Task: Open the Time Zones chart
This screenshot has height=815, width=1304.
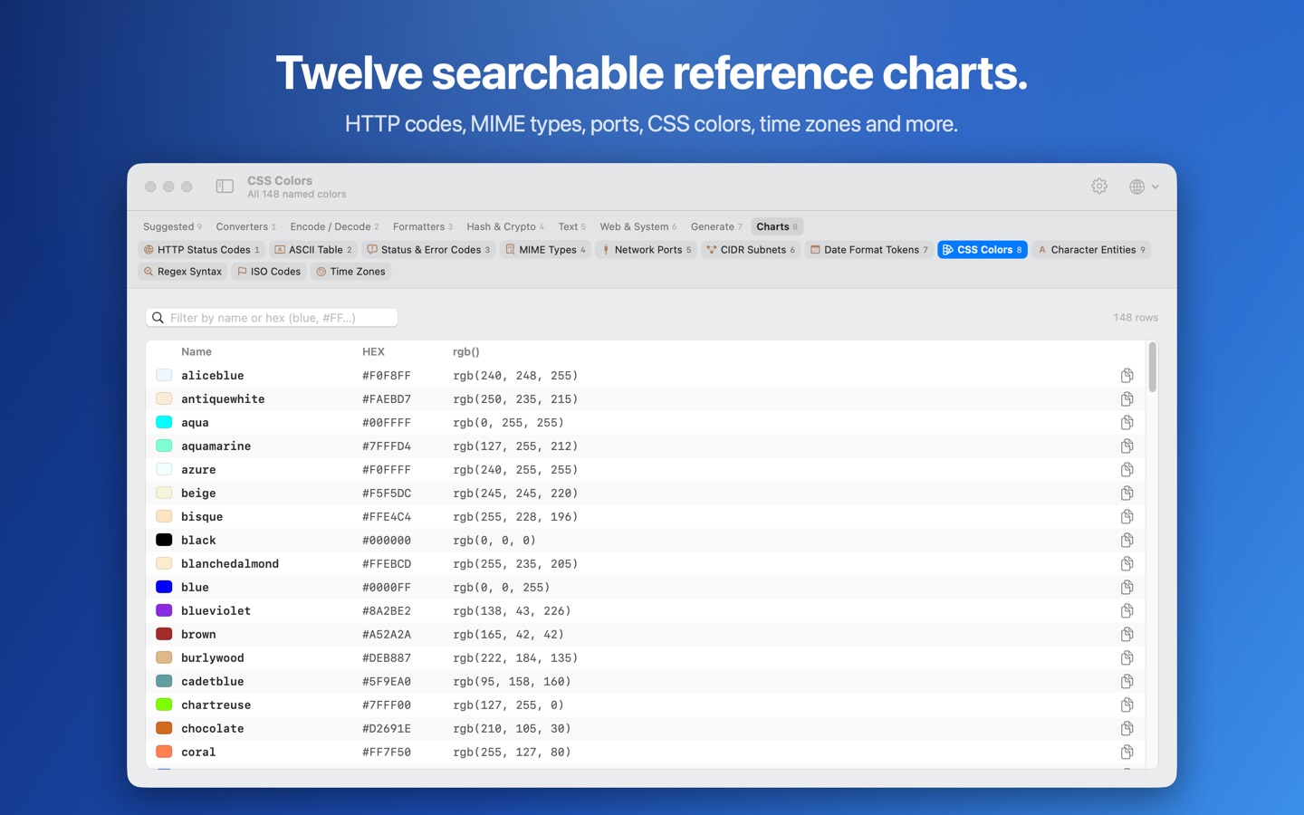Action: point(350,272)
